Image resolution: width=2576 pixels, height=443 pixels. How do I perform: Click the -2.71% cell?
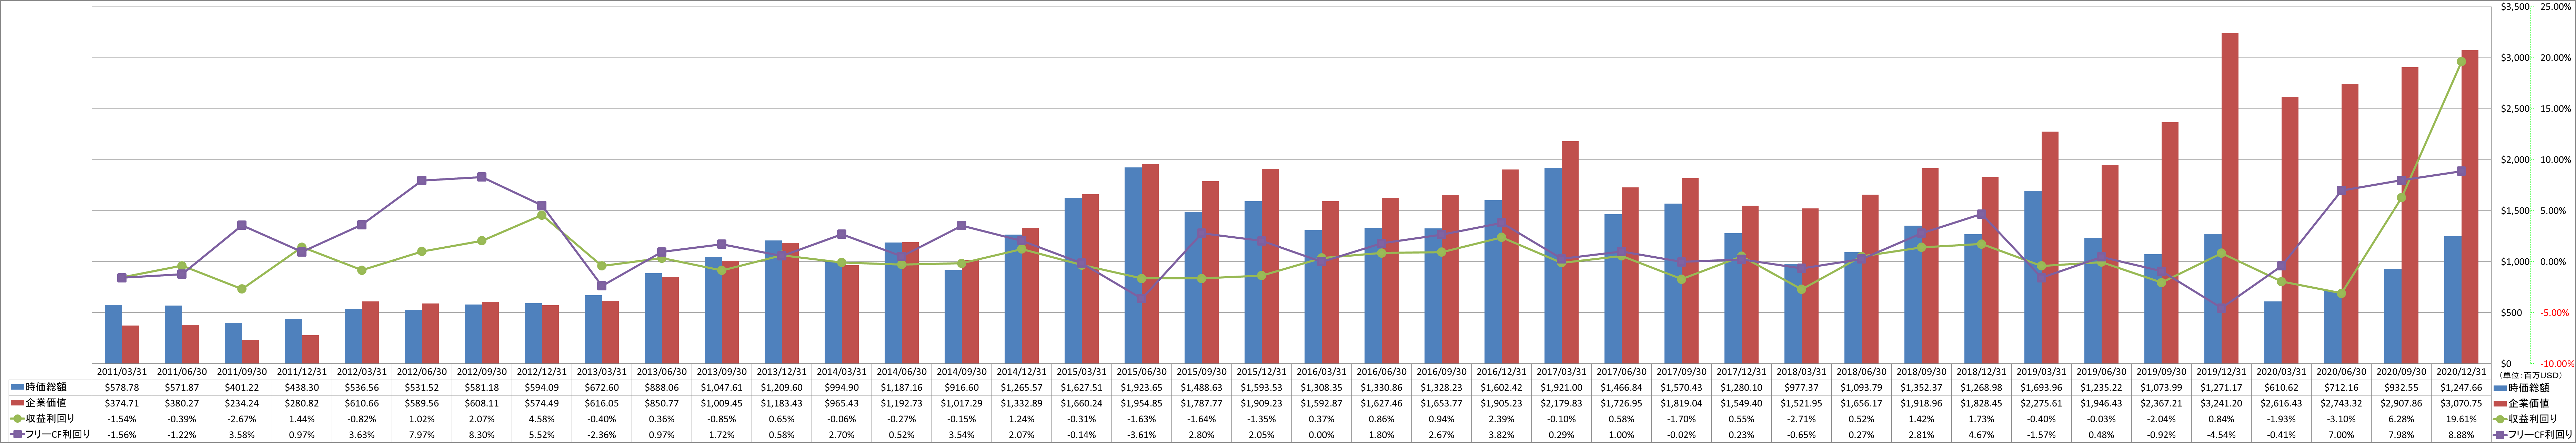(1801, 419)
